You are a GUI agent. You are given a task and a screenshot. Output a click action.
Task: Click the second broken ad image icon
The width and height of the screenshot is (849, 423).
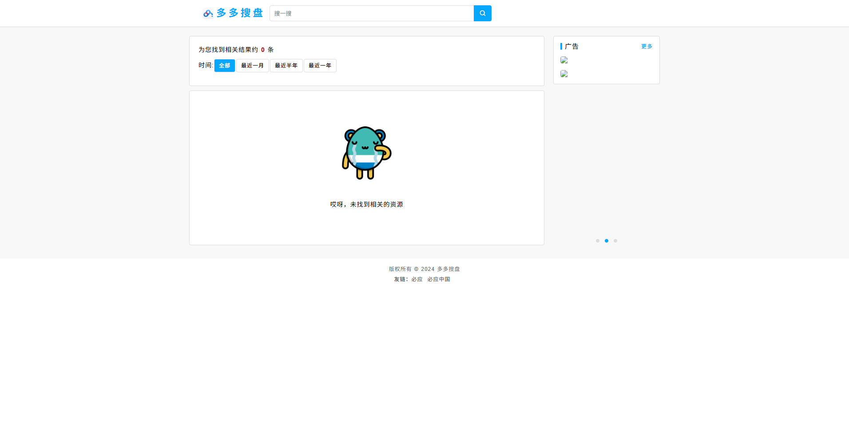(x=564, y=74)
